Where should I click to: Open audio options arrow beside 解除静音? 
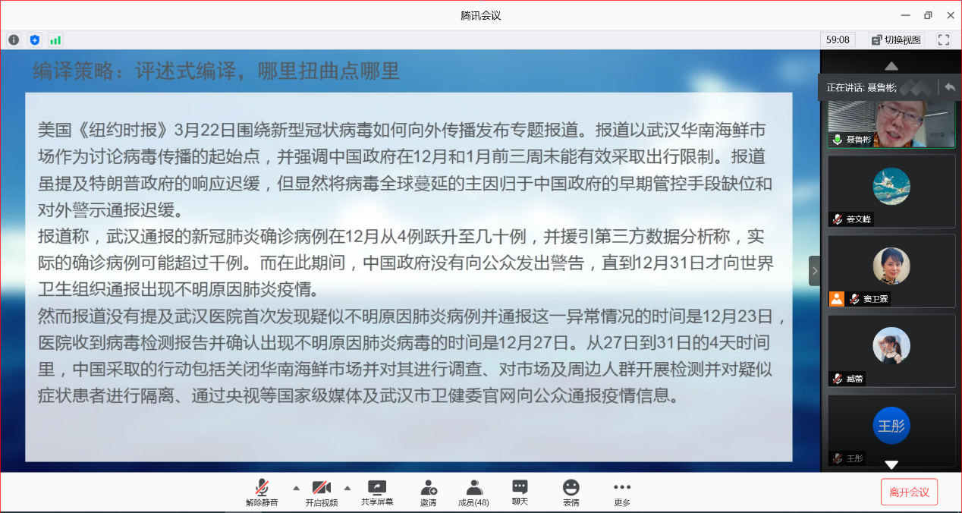coord(296,488)
